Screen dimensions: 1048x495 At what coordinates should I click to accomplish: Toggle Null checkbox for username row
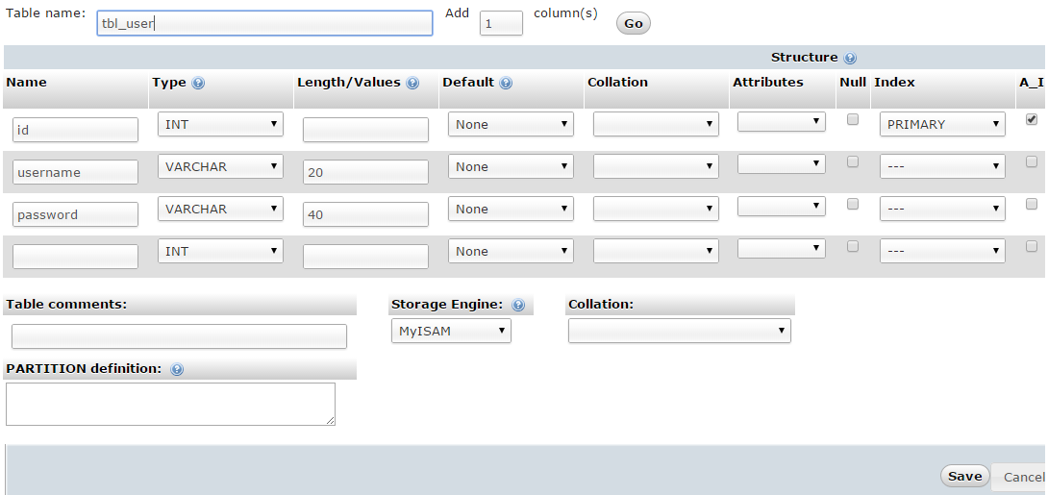pyautogui.click(x=852, y=161)
